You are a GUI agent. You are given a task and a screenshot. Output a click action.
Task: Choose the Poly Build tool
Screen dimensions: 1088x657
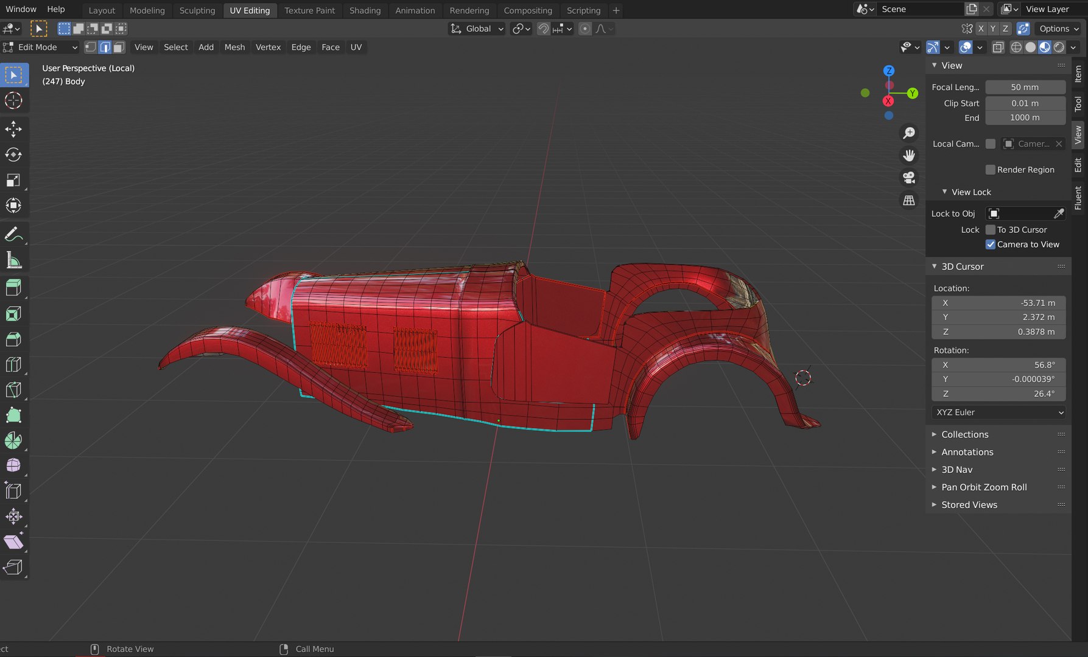click(x=13, y=415)
